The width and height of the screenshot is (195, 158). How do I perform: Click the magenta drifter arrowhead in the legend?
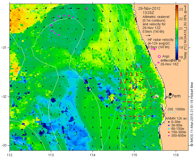158,62
